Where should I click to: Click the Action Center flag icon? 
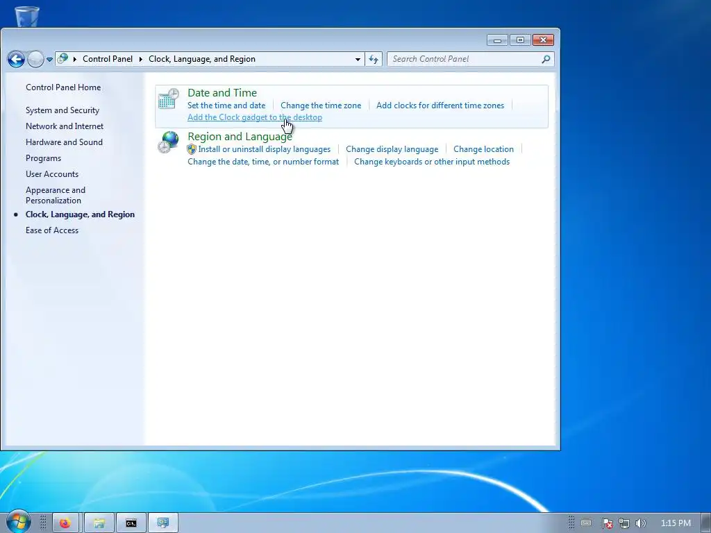point(608,523)
